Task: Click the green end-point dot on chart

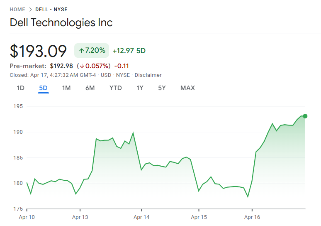Action: 305,116
